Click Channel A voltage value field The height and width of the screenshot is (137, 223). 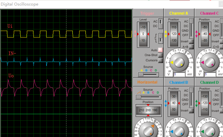click(x=178, y=74)
